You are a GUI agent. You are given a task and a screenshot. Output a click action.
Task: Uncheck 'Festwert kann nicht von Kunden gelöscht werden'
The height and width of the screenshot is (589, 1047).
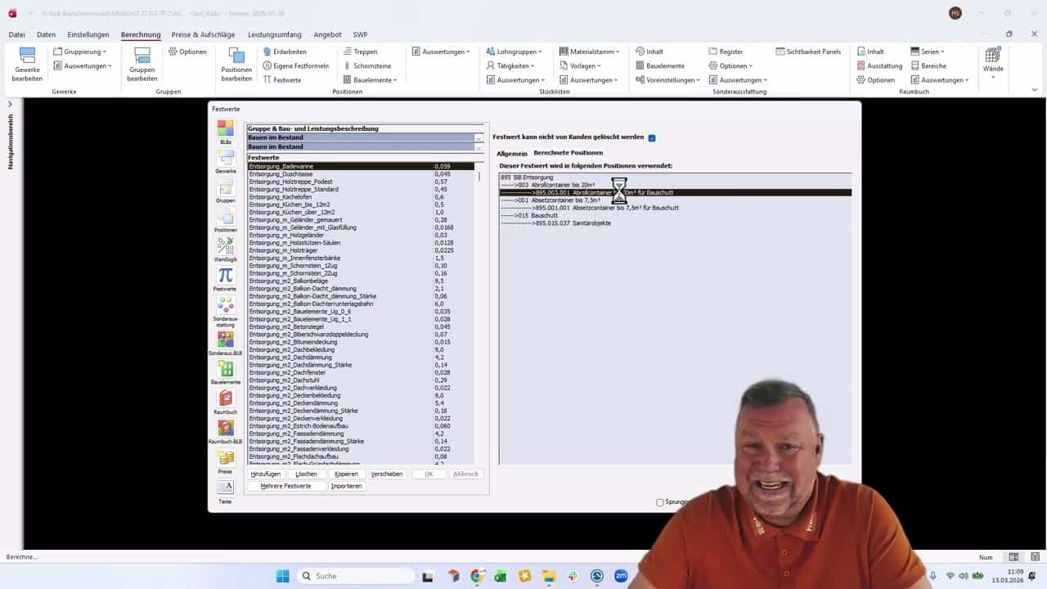(652, 137)
